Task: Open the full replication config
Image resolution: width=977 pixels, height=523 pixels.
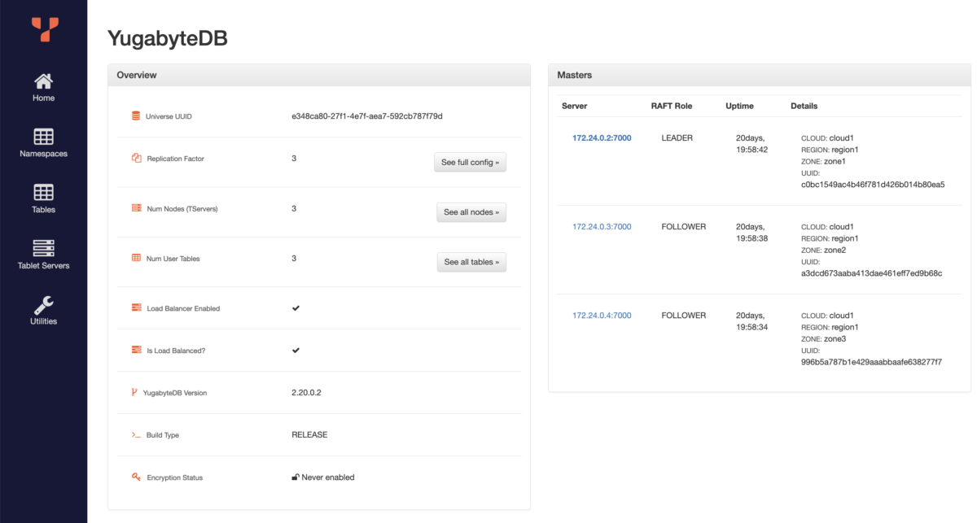Action: pos(470,162)
